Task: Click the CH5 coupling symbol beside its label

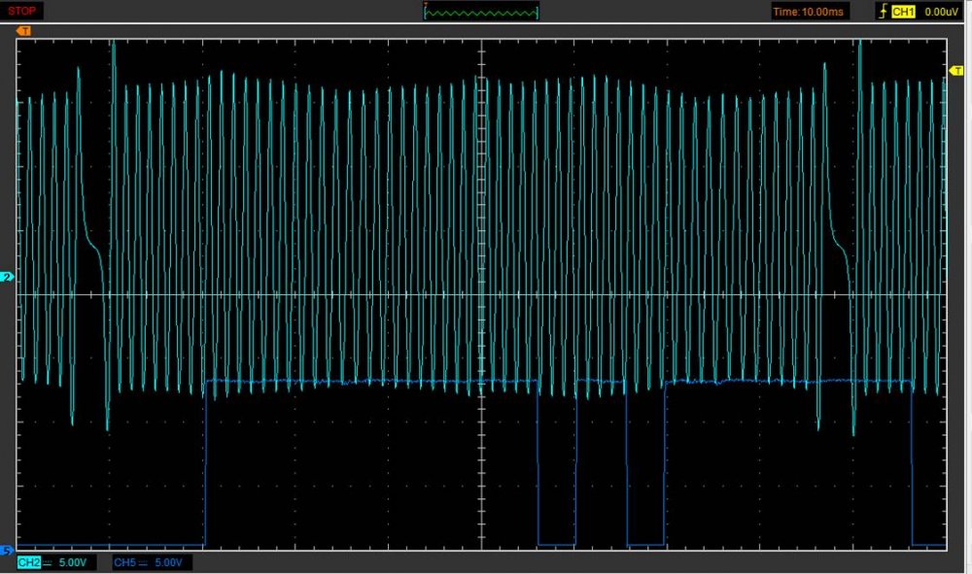Action: (x=142, y=562)
